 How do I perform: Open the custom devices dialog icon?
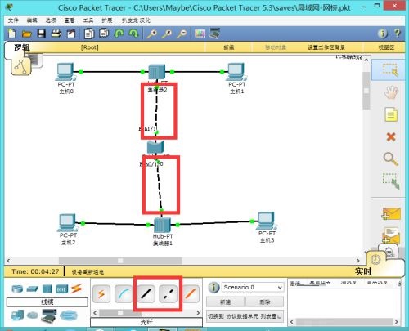coord(215,34)
